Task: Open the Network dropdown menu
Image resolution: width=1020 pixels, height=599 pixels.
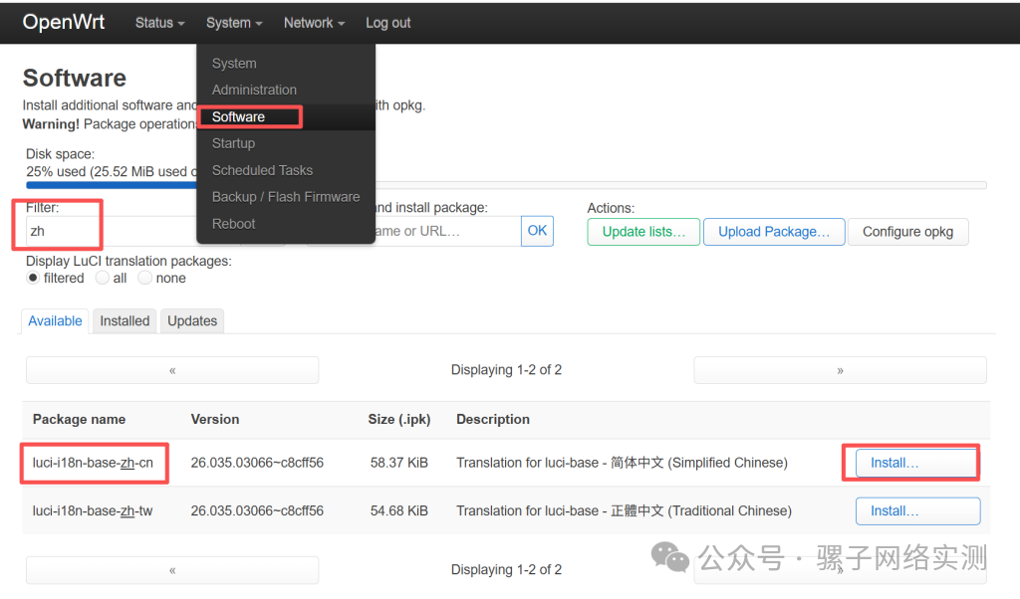Action: click(x=313, y=22)
